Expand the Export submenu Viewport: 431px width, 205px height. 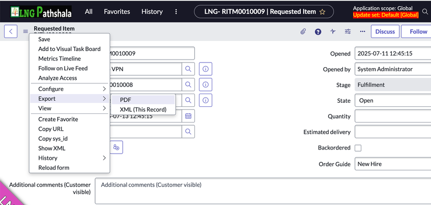[x=70, y=99]
